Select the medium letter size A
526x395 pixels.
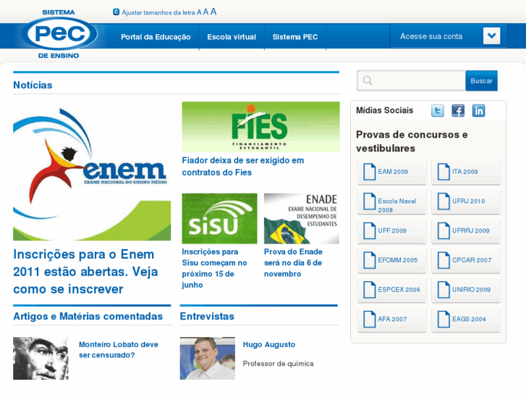(x=205, y=12)
